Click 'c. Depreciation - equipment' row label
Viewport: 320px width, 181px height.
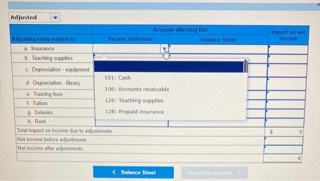click(x=57, y=70)
